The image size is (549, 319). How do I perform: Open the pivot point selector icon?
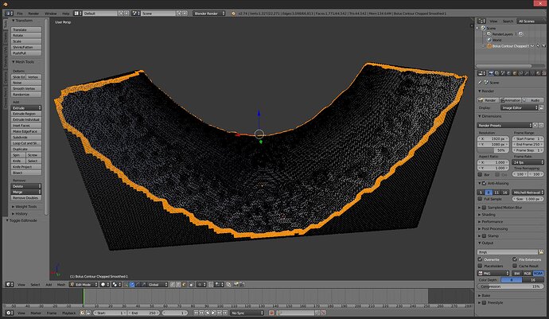(x=116, y=284)
